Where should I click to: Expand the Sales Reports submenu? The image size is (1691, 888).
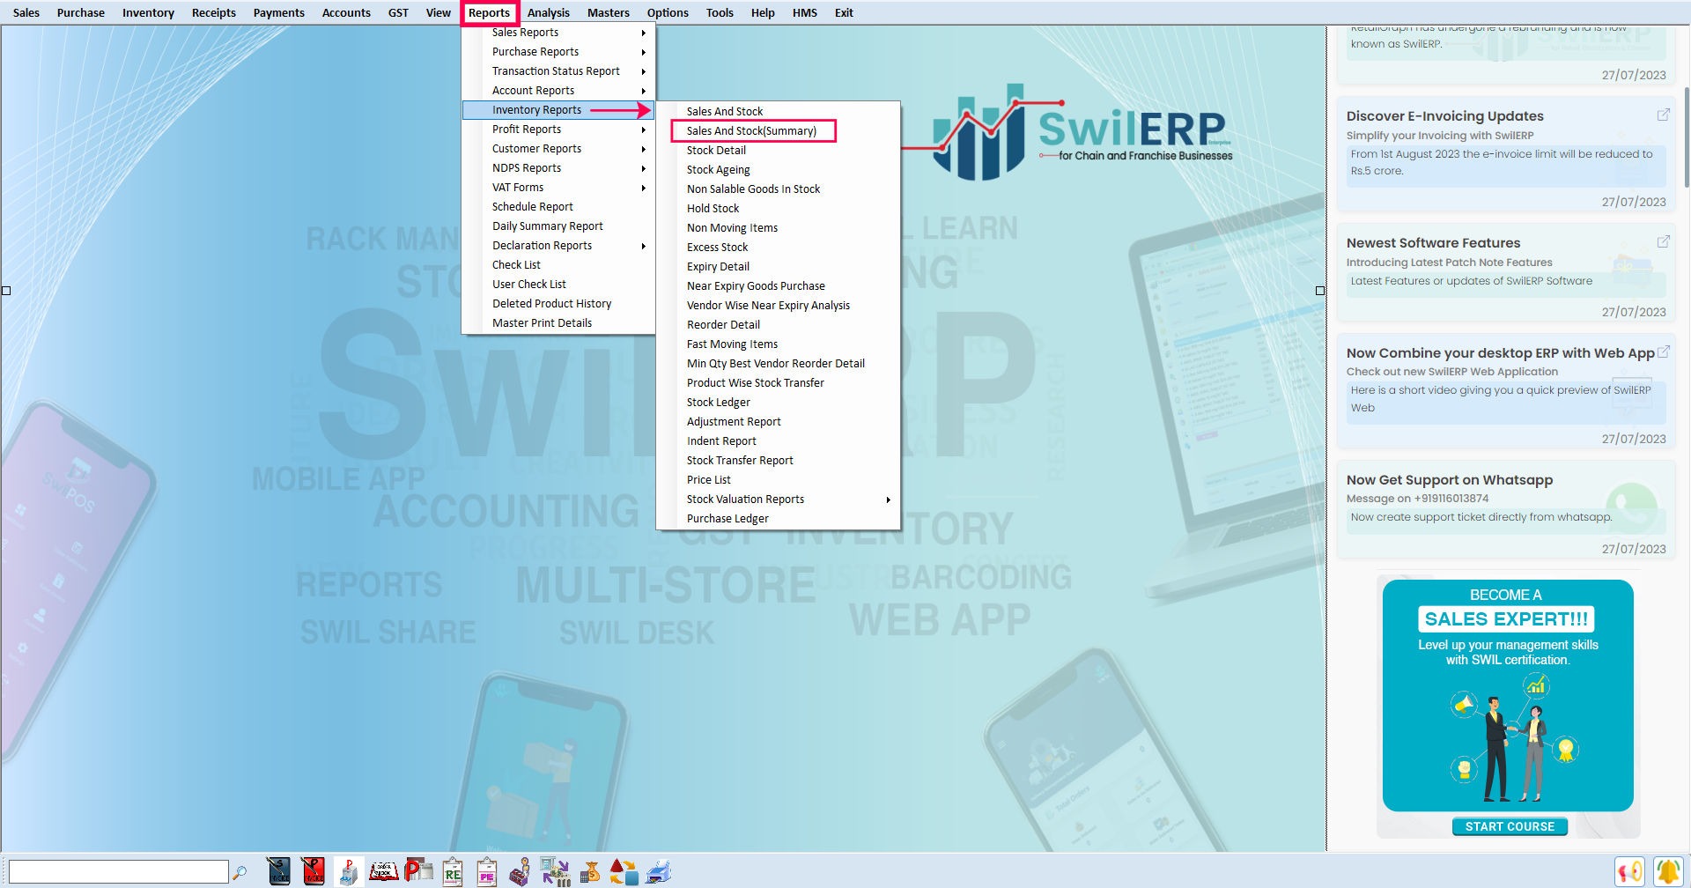(x=558, y=33)
